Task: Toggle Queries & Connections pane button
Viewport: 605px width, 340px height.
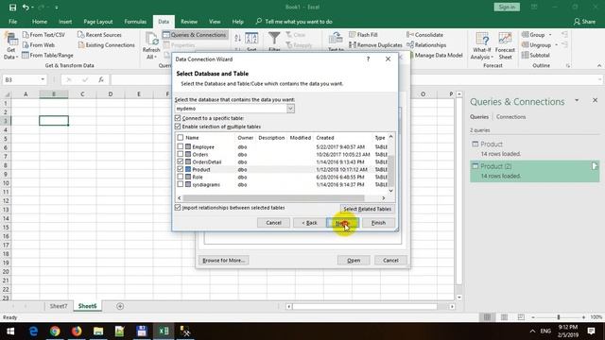Action: coord(195,35)
